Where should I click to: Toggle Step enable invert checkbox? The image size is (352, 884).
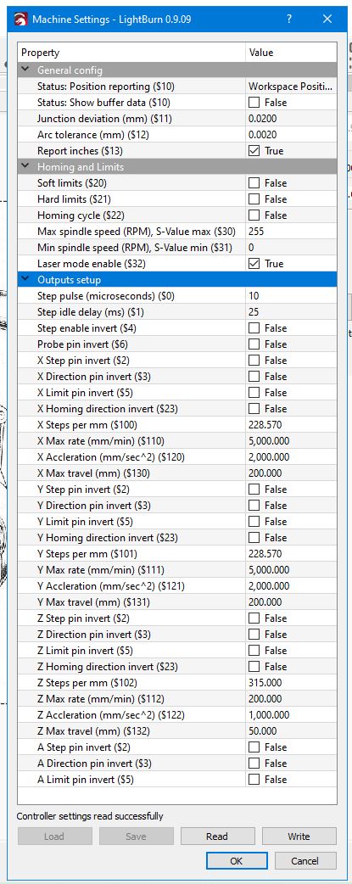pyautogui.click(x=254, y=328)
